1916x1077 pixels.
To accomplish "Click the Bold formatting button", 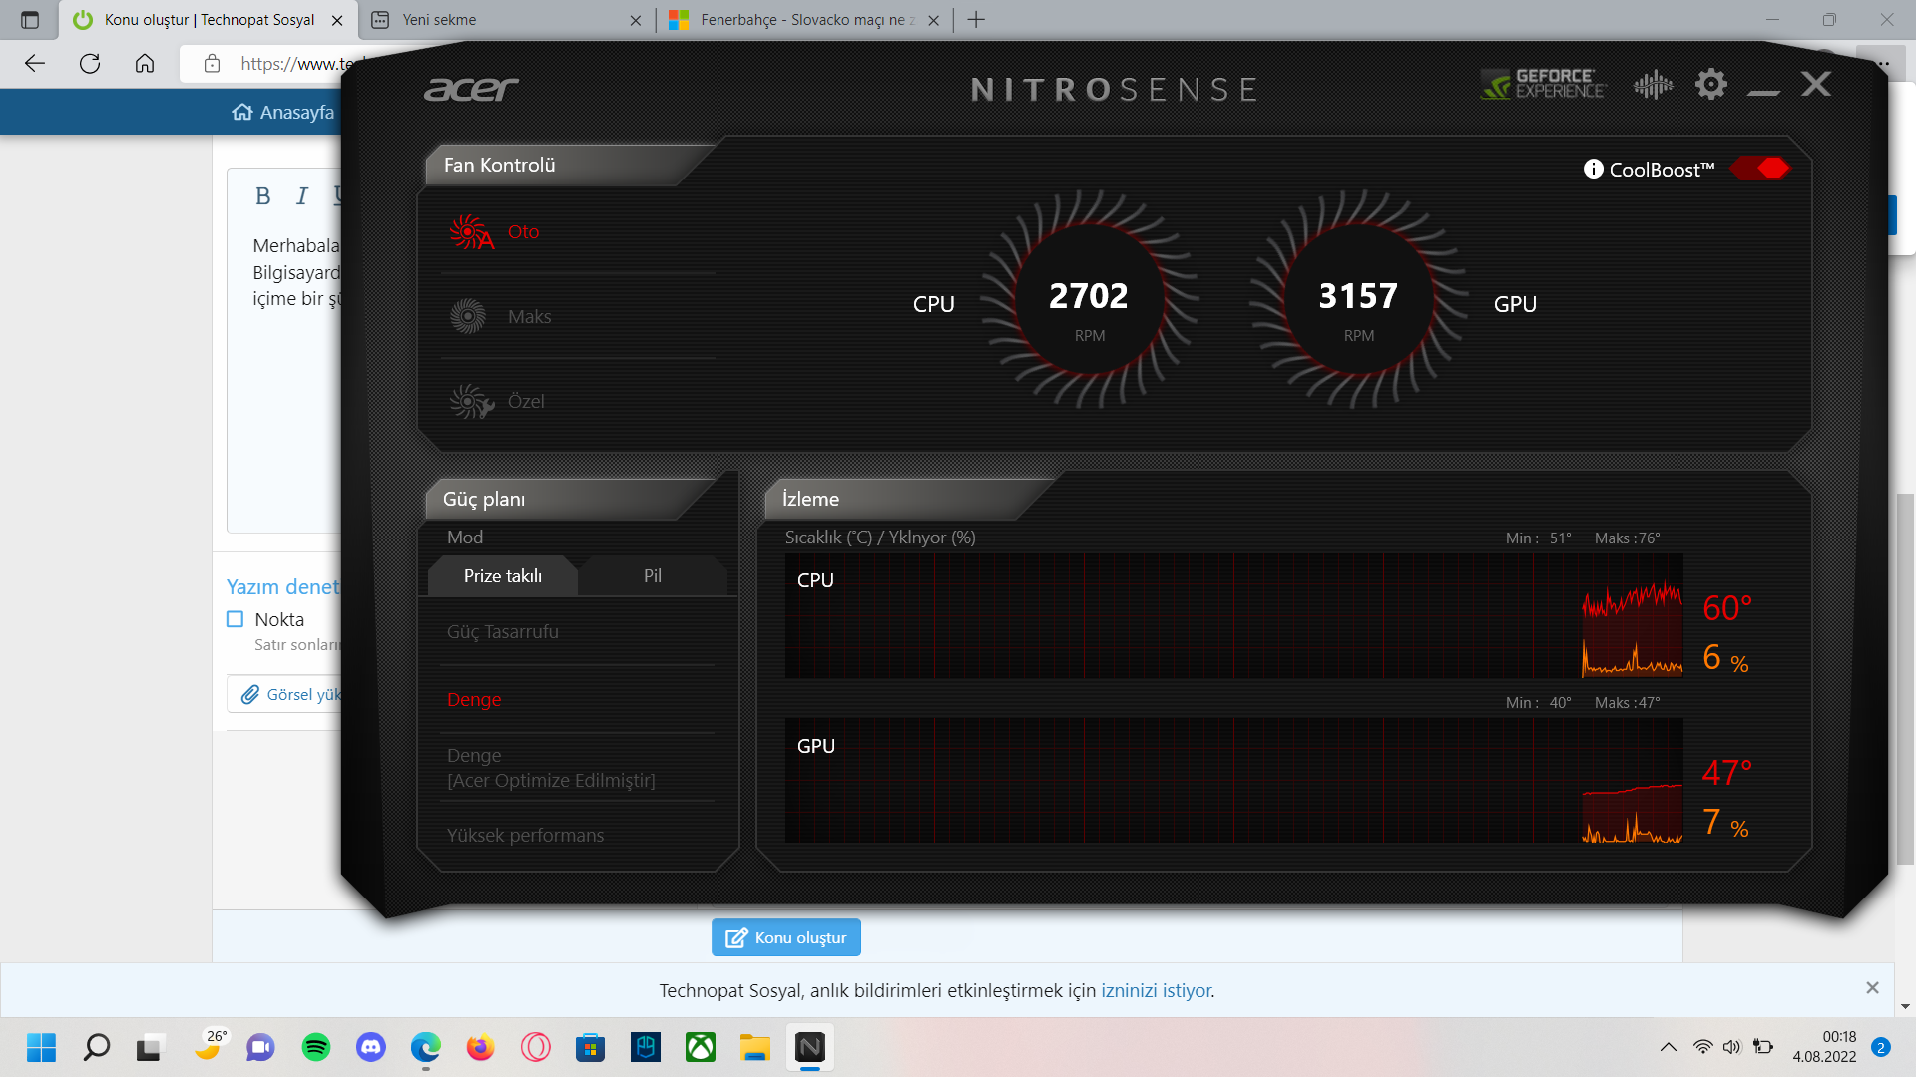I will coord(262,196).
